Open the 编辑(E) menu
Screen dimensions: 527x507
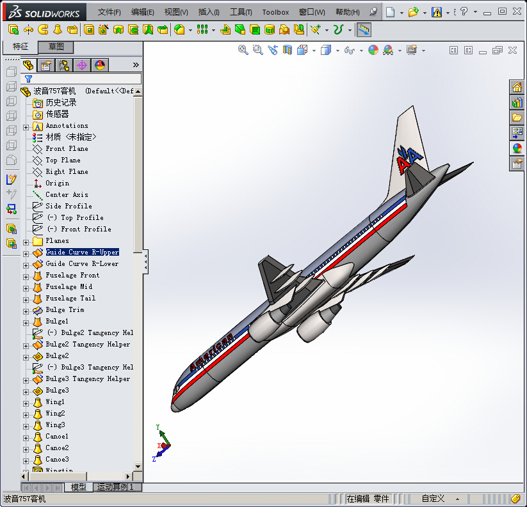tap(143, 12)
